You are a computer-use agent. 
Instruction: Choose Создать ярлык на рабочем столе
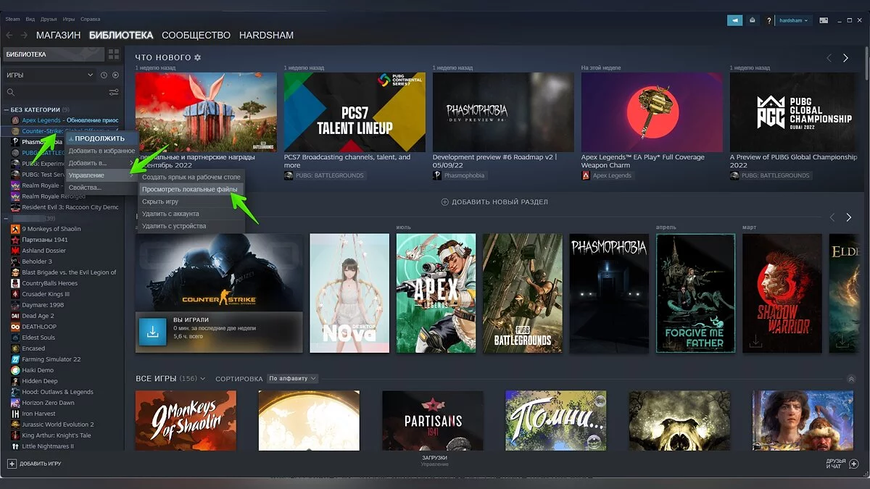tap(191, 177)
